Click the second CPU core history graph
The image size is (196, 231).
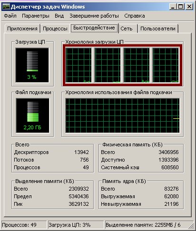pos(108,65)
